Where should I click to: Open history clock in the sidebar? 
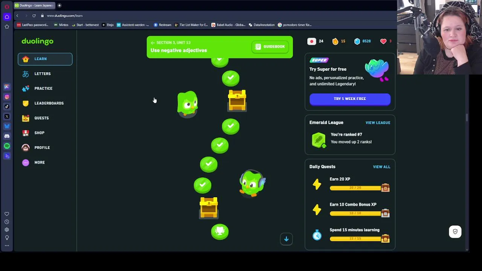7,222
